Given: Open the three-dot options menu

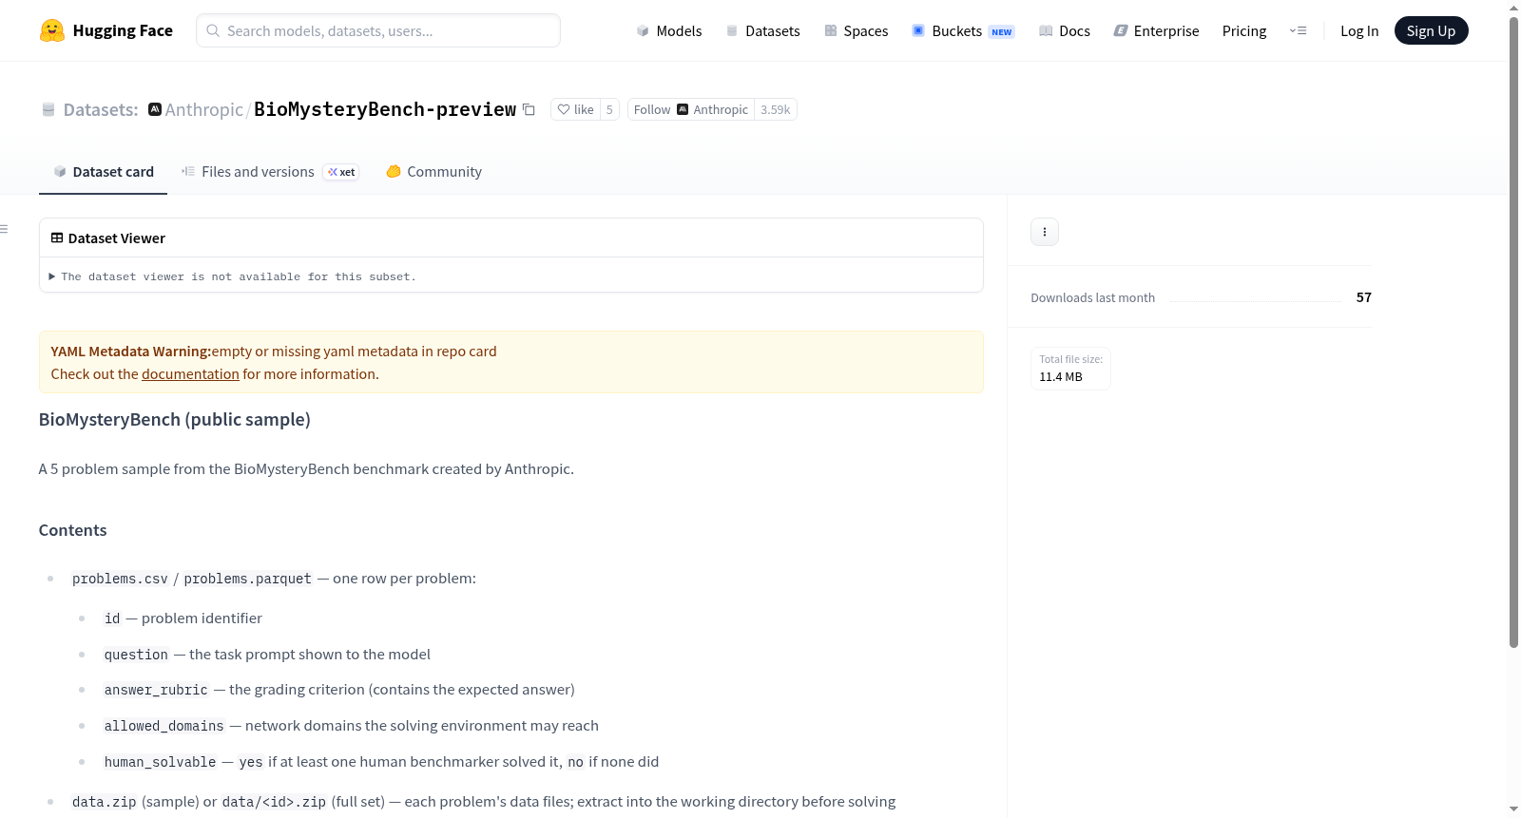Looking at the screenshot, I should [x=1045, y=232].
